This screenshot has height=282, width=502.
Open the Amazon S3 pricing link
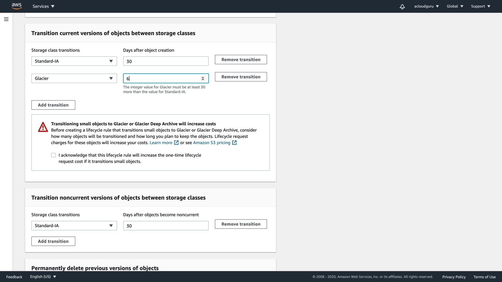click(212, 143)
